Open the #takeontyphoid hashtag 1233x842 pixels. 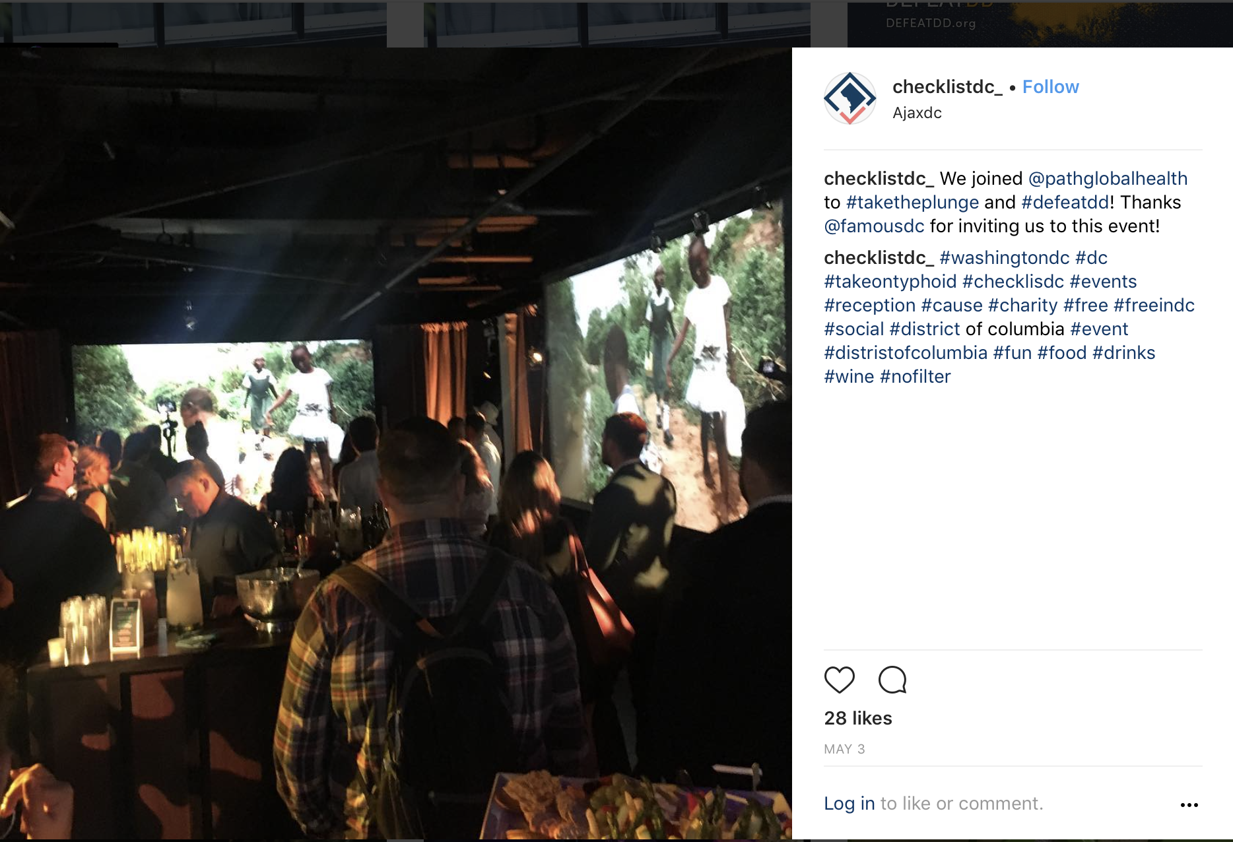pyautogui.click(x=890, y=282)
